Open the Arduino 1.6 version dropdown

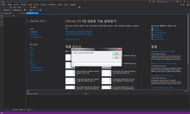[x=7, y=10]
